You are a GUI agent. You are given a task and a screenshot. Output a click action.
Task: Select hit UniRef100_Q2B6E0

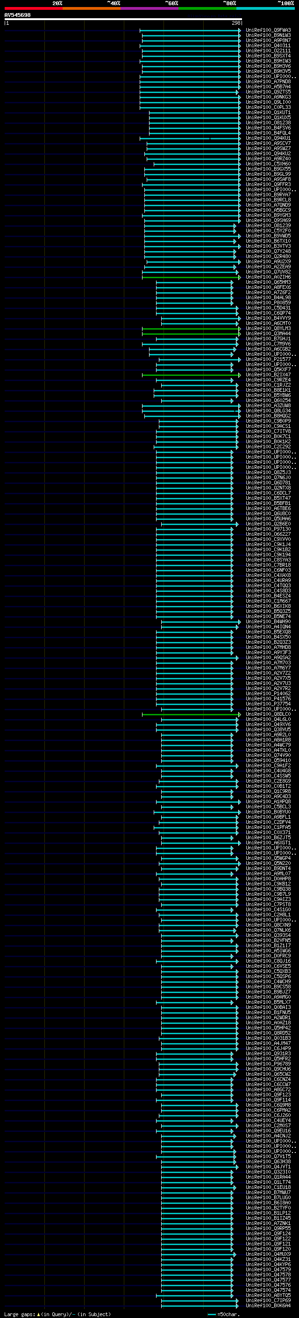[x=268, y=524]
